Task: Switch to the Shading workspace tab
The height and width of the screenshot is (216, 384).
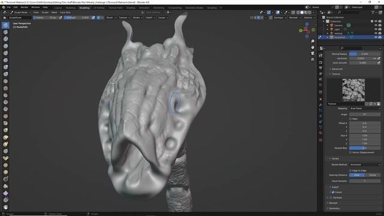Action: [x=131, y=8]
